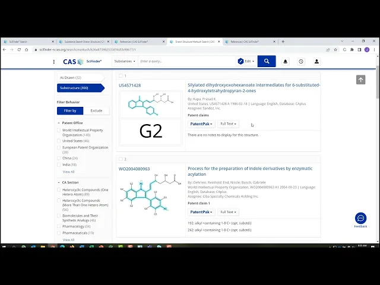Go forward with the browser forward arrow
The image size is (380, 285).
point(12,50)
